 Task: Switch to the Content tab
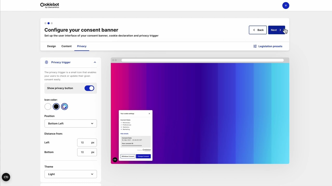pos(66,46)
